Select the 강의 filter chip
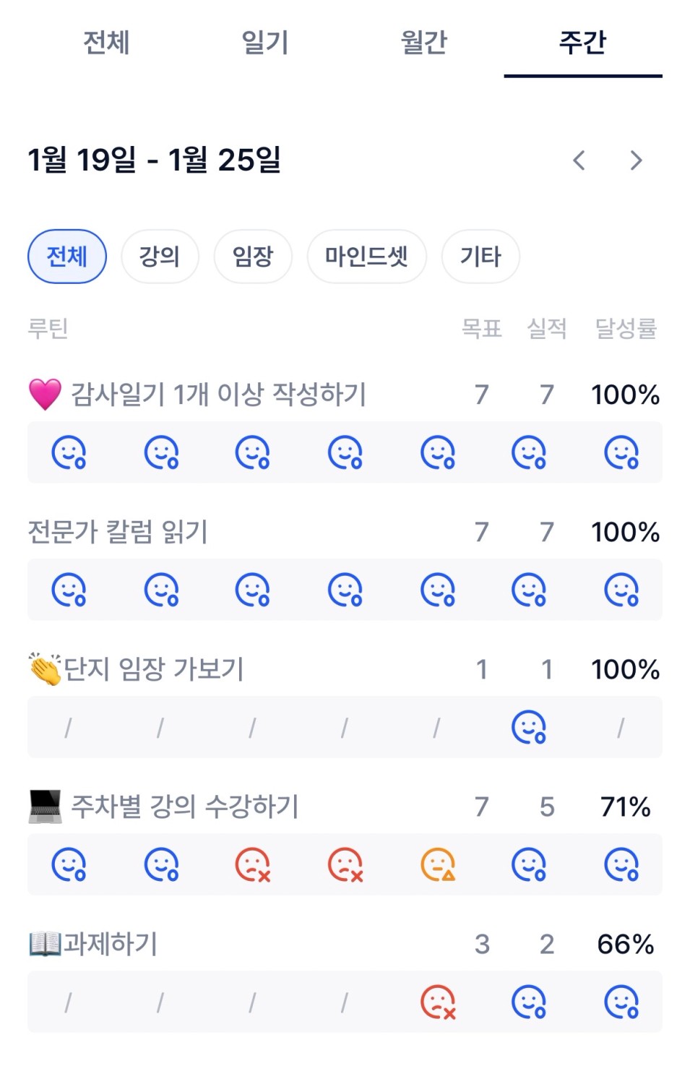The image size is (690, 1079). [x=160, y=257]
